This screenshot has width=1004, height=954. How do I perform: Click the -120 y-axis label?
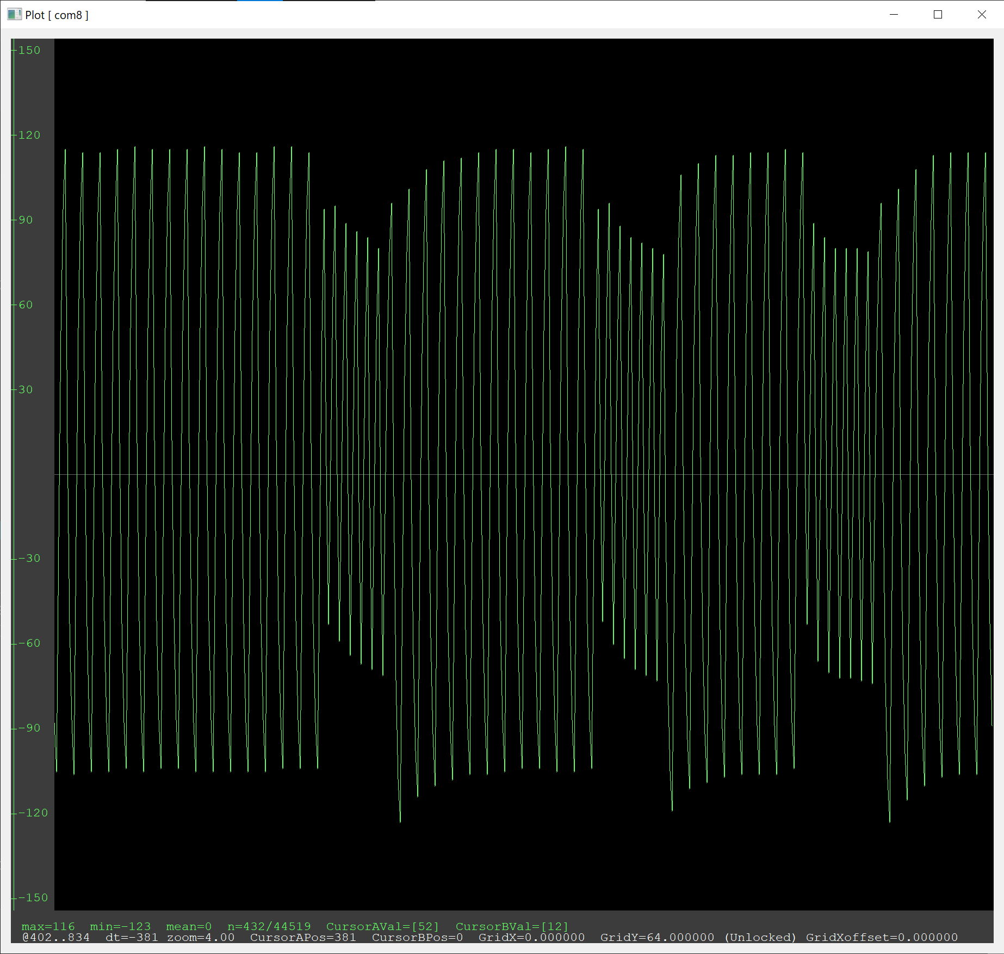(33, 813)
